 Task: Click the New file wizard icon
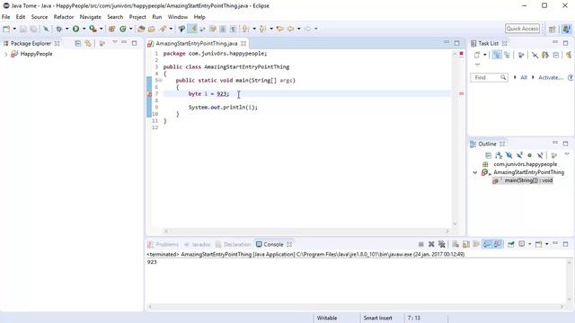point(6,29)
